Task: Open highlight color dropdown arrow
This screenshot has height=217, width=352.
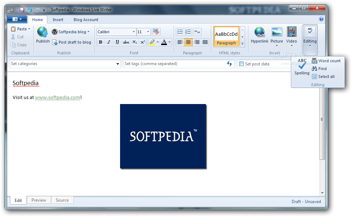Action: [158, 42]
